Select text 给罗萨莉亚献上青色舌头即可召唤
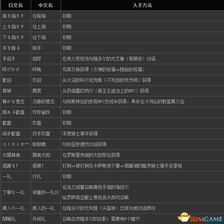The image size is (224, 224). (95, 197)
